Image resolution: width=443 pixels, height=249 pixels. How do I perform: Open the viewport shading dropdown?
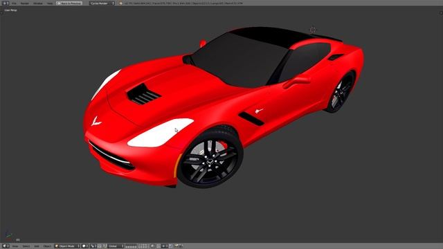(85, 246)
